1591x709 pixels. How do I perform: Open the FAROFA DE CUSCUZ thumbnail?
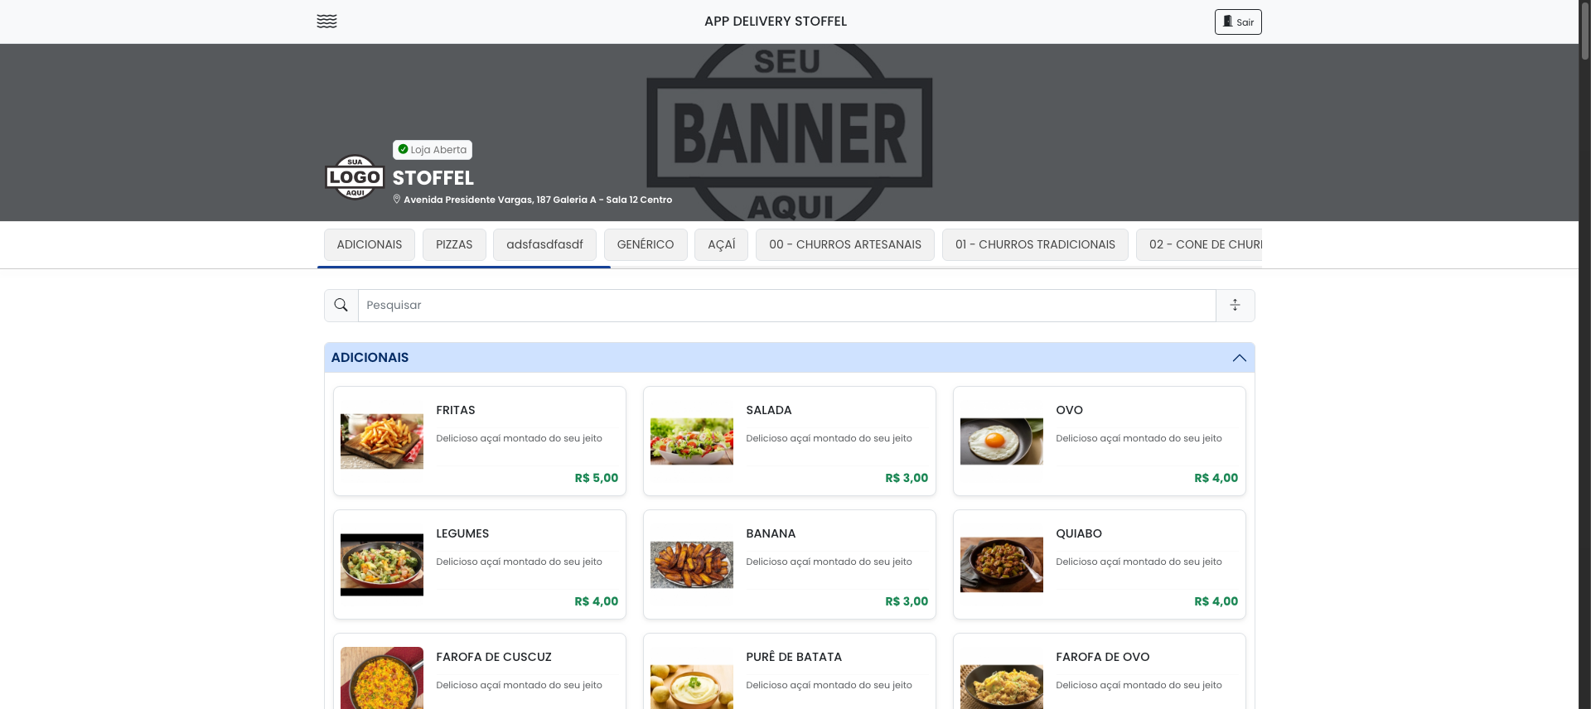382,678
